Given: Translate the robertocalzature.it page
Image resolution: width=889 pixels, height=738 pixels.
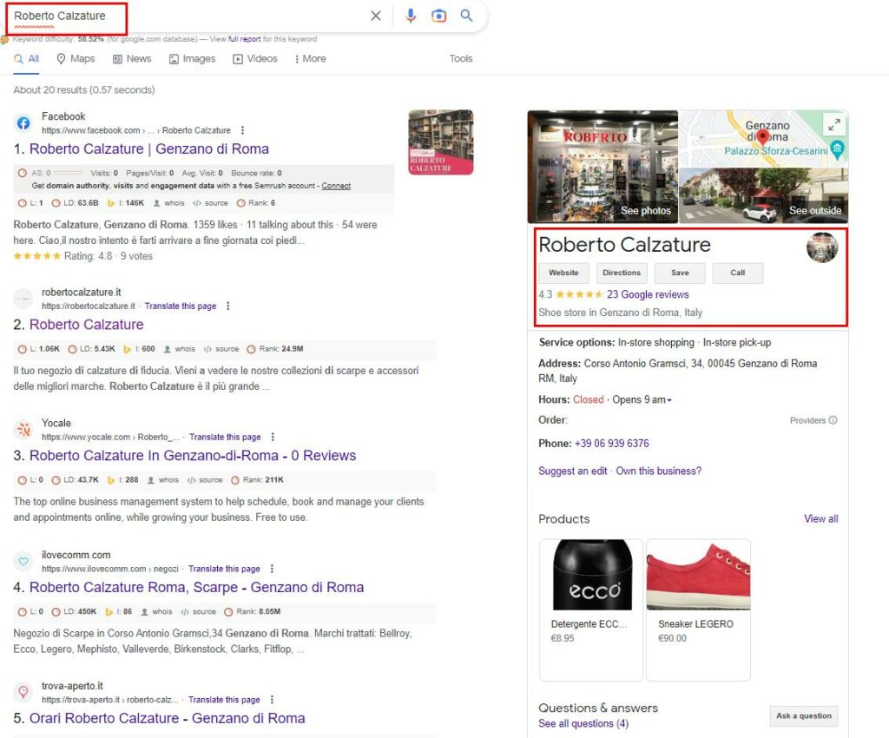Looking at the screenshot, I should [181, 306].
